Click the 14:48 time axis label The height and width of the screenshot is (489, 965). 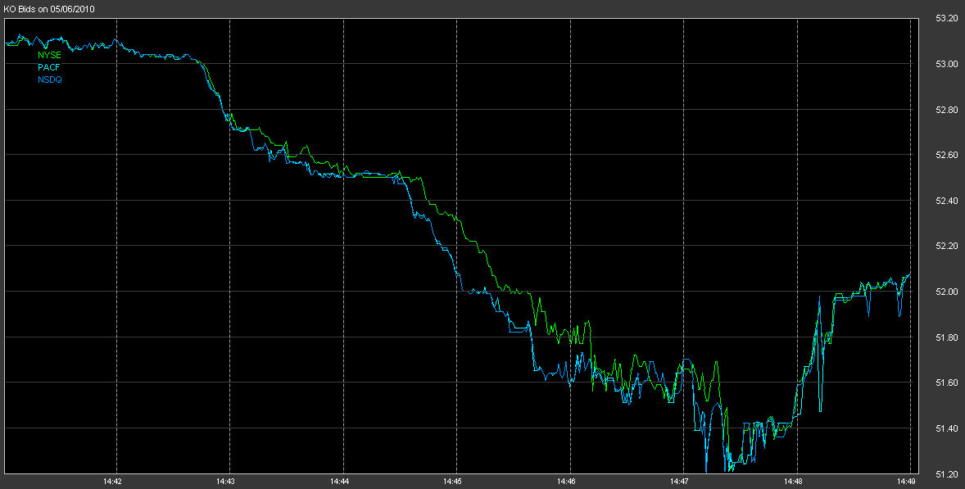point(793,482)
